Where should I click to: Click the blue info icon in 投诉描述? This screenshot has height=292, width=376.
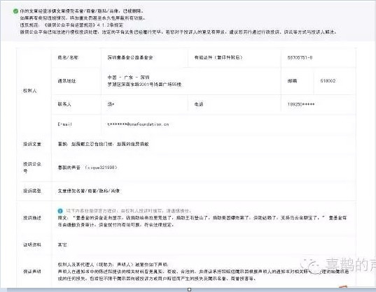coord(60,211)
